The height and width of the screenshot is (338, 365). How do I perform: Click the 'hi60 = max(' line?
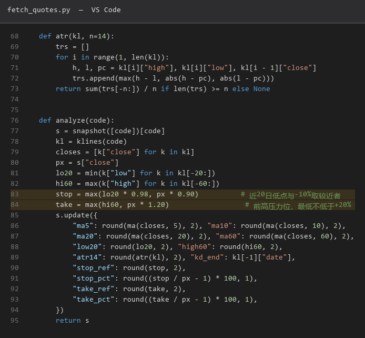[138, 184]
